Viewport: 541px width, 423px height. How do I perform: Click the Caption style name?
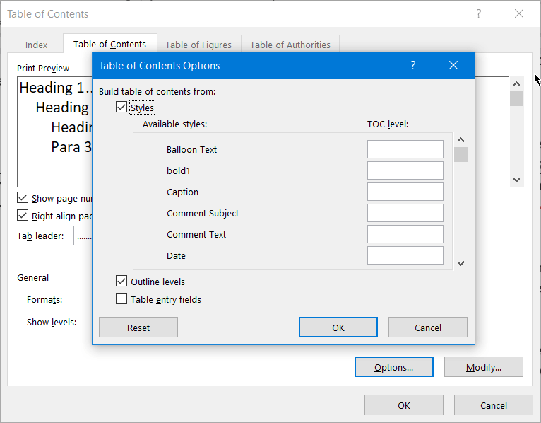click(182, 192)
